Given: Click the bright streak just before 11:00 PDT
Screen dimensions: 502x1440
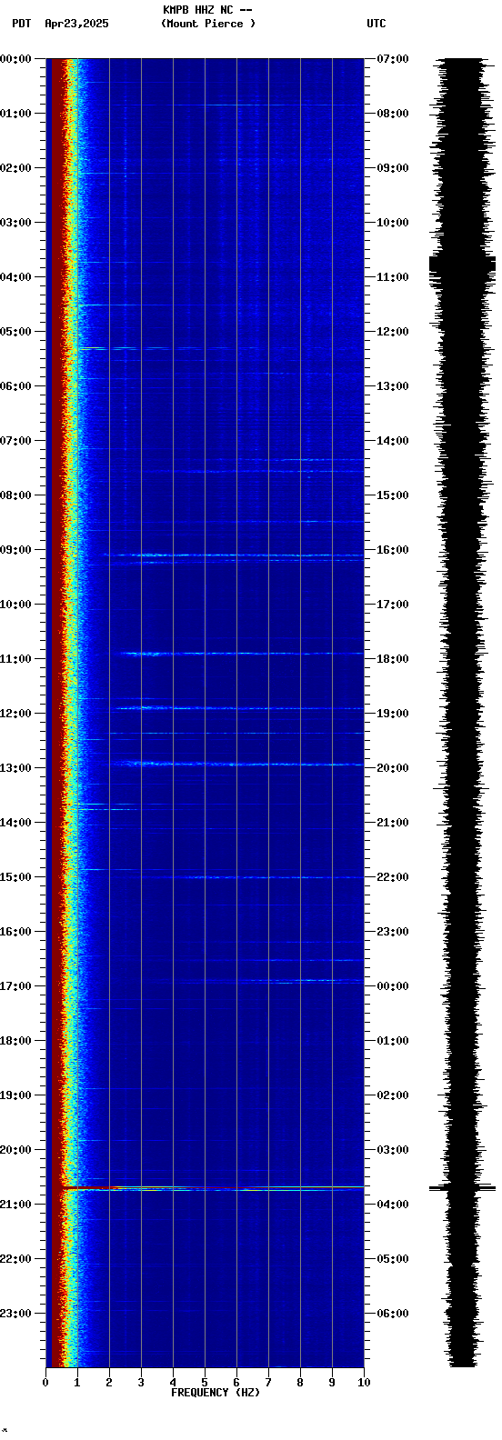Looking at the screenshot, I should point(241,654).
